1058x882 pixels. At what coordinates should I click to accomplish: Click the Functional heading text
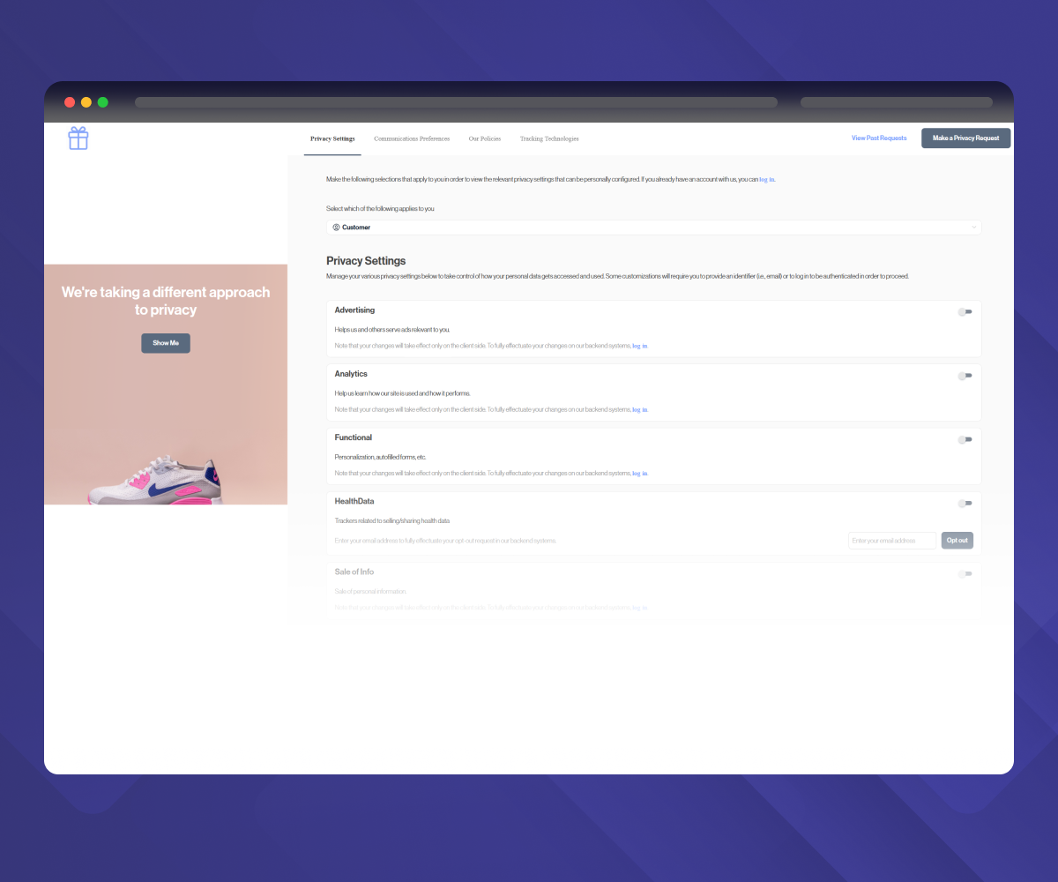(x=354, y=437)
